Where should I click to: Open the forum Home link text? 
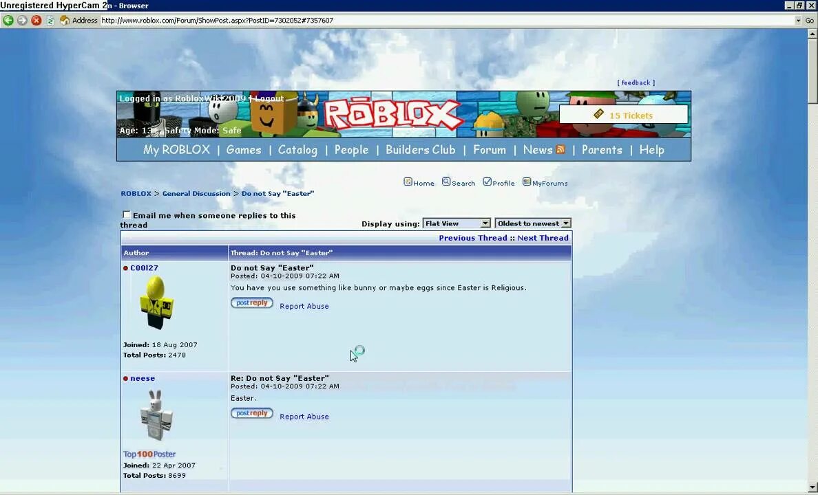[423, 184]
